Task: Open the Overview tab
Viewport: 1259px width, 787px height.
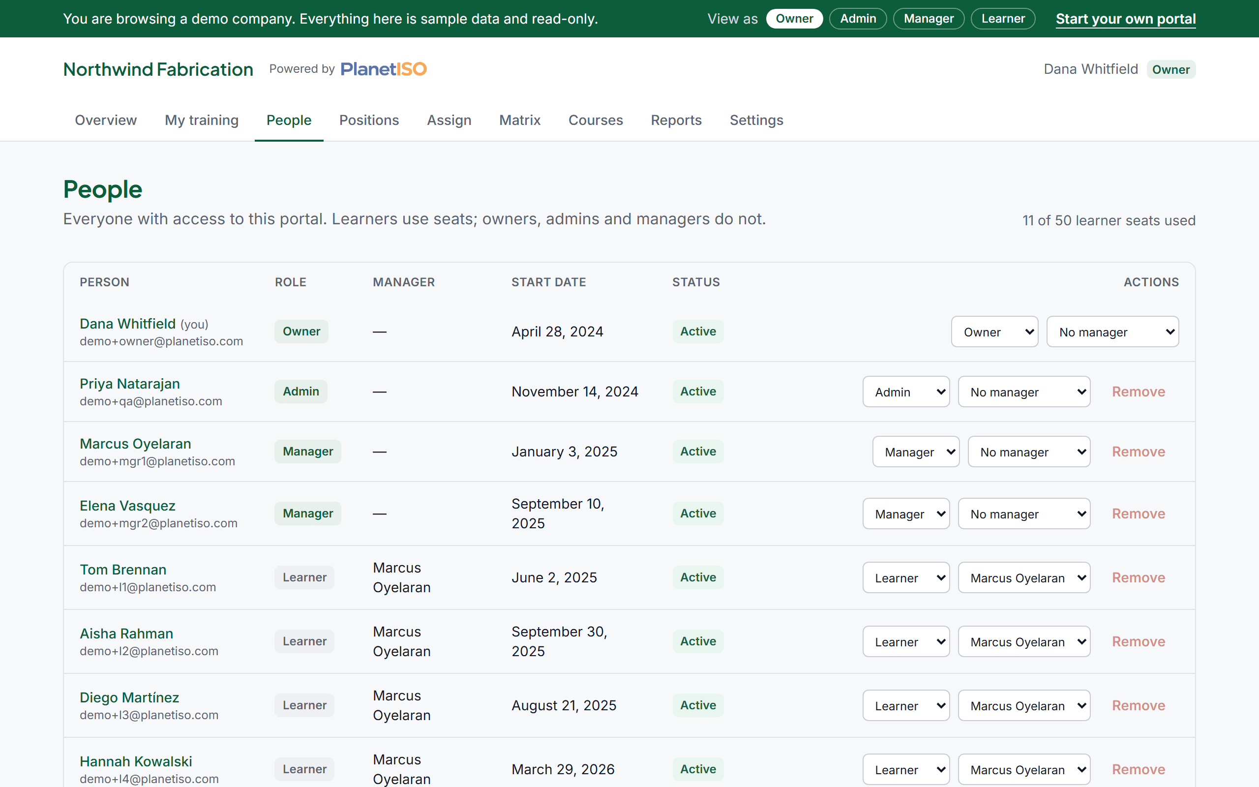Action: point(106,120)
